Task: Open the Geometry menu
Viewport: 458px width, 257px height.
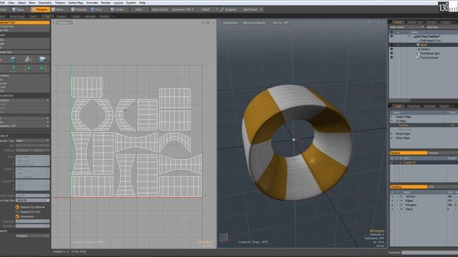Action: pos(45,3)
